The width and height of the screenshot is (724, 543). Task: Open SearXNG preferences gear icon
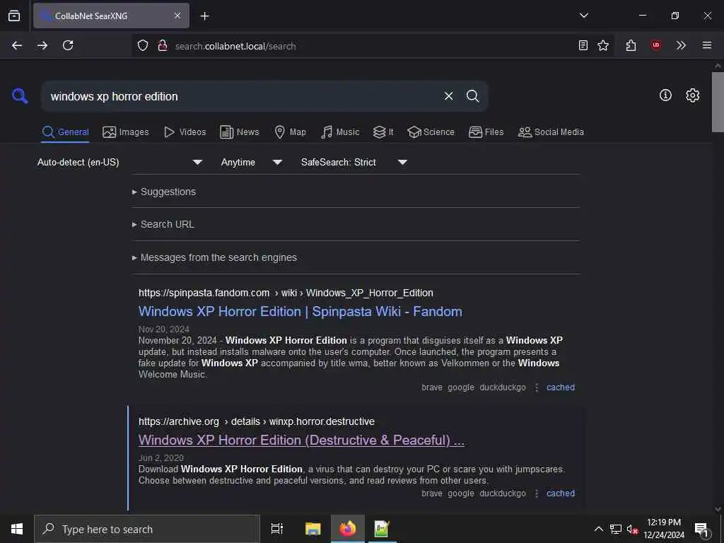(693, 95)
